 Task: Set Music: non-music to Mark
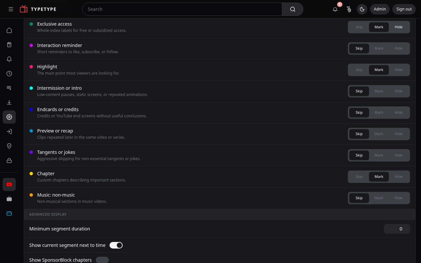click(x=379, y=198)
